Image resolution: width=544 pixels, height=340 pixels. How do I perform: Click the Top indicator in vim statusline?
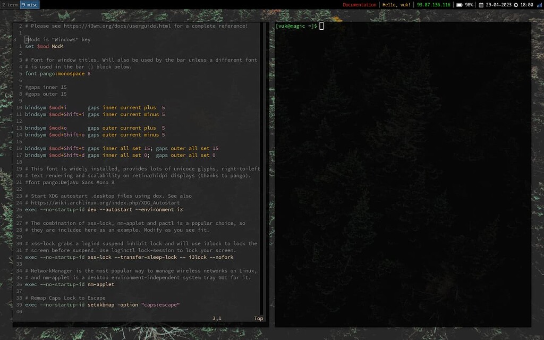(x=259, y=318)
